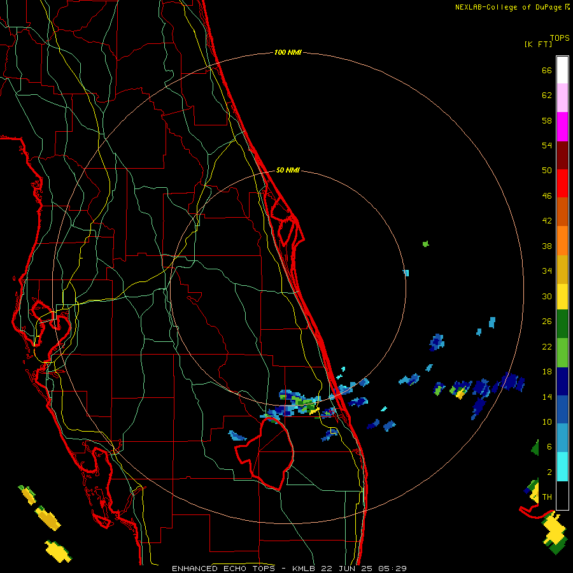Pick the magenta legend color segment
The height and width of the screenshot is (573, 573).
tap(562, 127)
